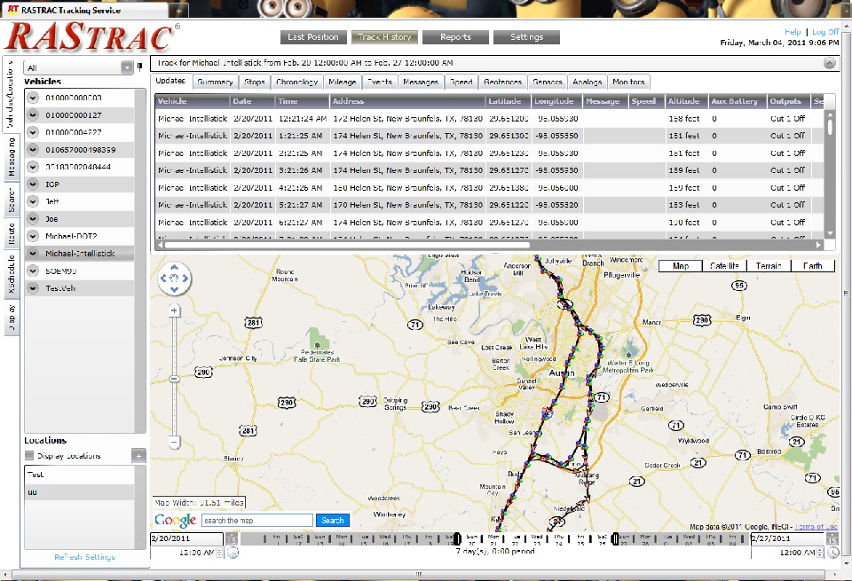The width and height of the screenshot is (852, 581).
Task: Click the timeline start range handle
Action: click(x=458, y=538)
